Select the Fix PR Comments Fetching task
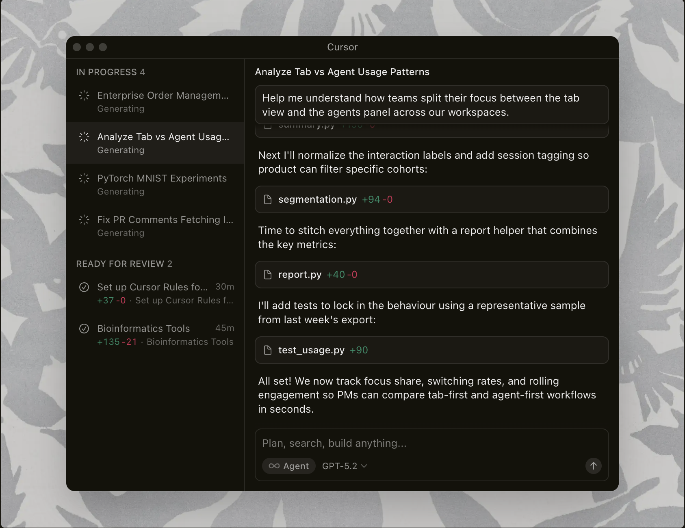685x528 pixels. click(x=165, y=226)
